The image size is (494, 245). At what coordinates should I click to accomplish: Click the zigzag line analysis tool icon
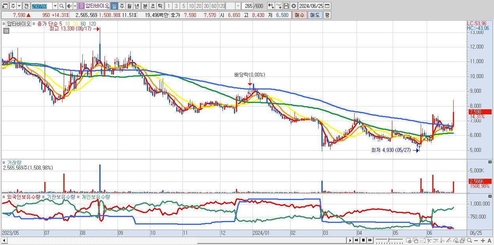point(443,241)
